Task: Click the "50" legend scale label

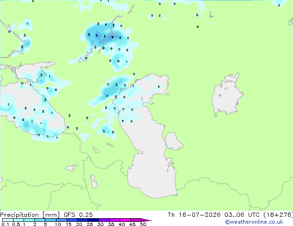Action: tap(143, 224)
